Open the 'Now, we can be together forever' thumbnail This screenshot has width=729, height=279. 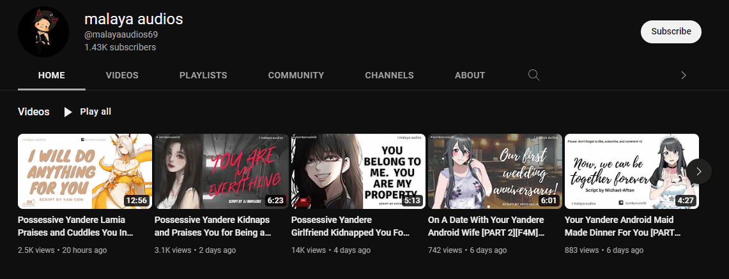tap(631, 171)
